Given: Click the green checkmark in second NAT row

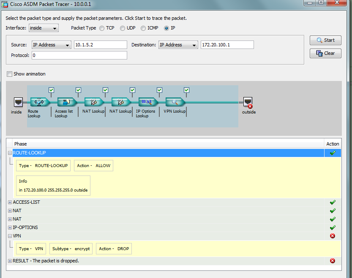Looking at the screenshot, I should pyautogui.click(x=333, y=219).
